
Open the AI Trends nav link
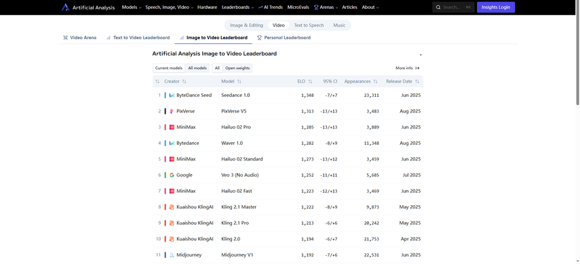(x=271, y=7)
